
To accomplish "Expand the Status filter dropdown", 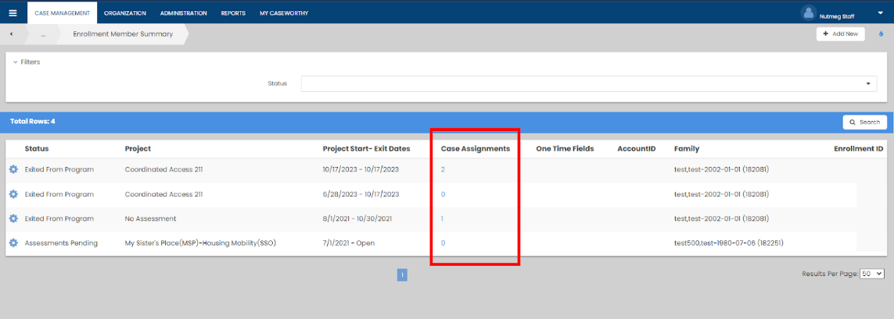I will [868, 83].
